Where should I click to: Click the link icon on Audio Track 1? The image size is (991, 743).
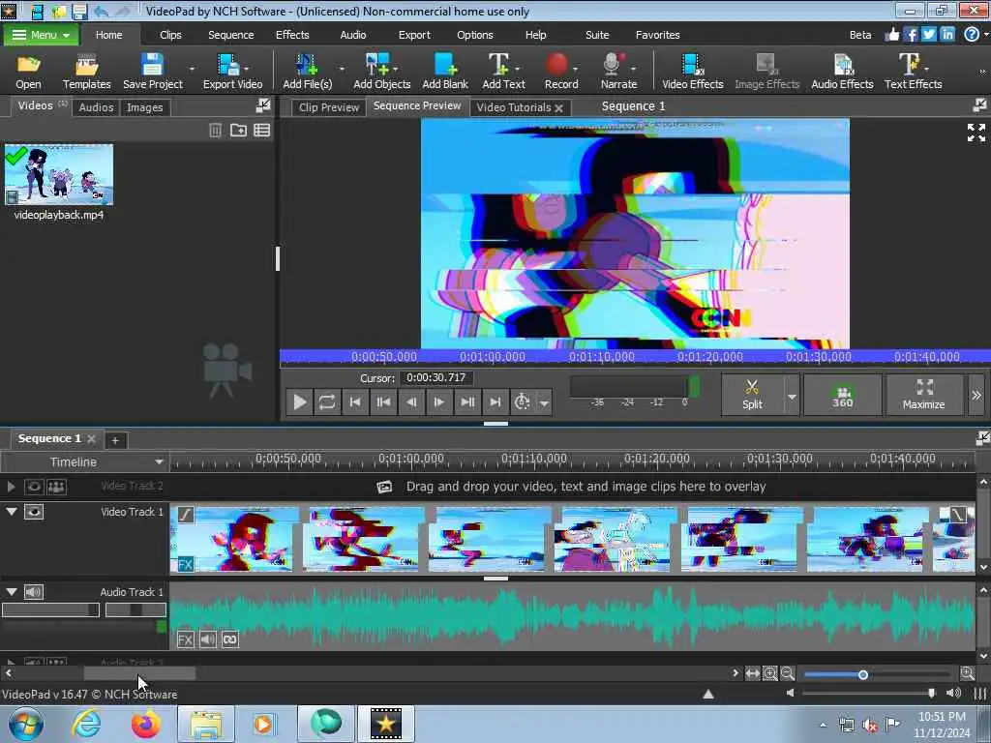[230, 640]
